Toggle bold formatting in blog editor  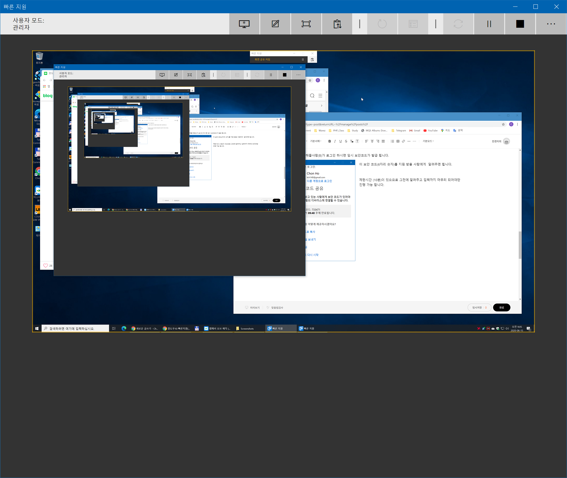pyautogui.click(x=329, y=141)
